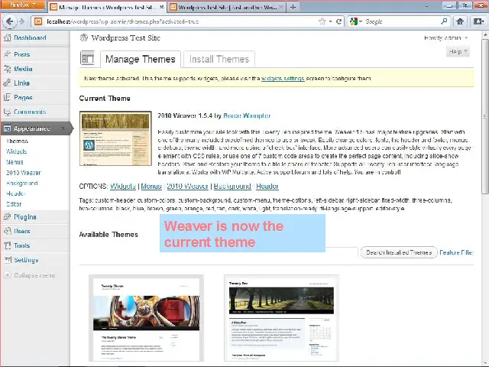Click the WordPress logo beside site title
Image resolution: width=489 pixels, height=367 pixels.
click(84, 37)
